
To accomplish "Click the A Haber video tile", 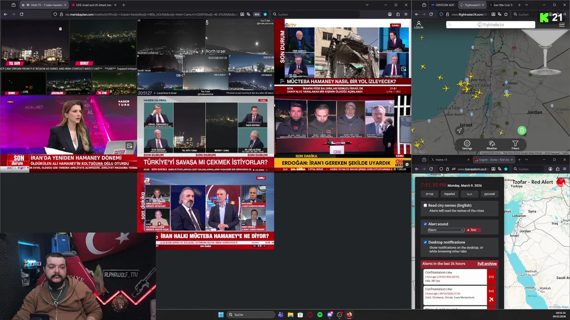I will (x=205, y=211).
